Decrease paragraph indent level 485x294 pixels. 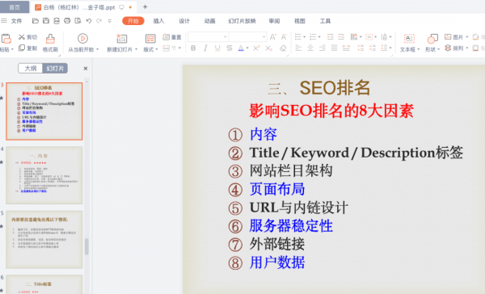pos(330,37)
